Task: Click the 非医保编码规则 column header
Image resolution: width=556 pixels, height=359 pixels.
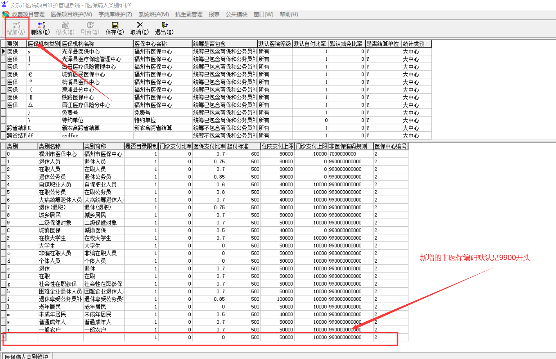Action: click(x=351, y=146)
